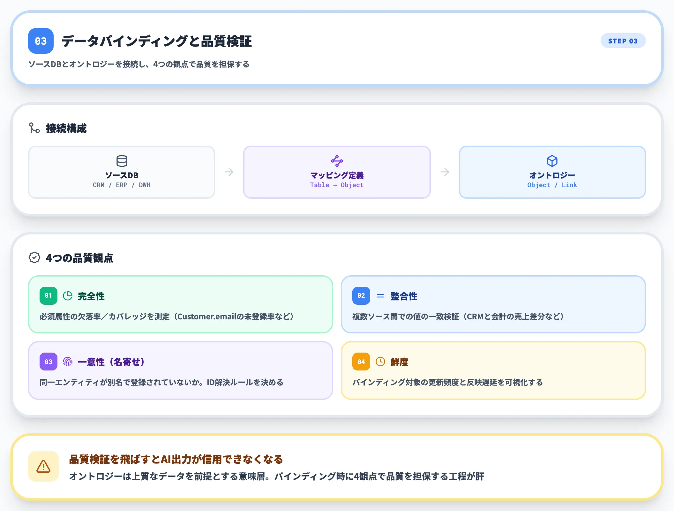Select the mapping branch icon in マッピング定義

pyautogui.click(x=337, y=161)
